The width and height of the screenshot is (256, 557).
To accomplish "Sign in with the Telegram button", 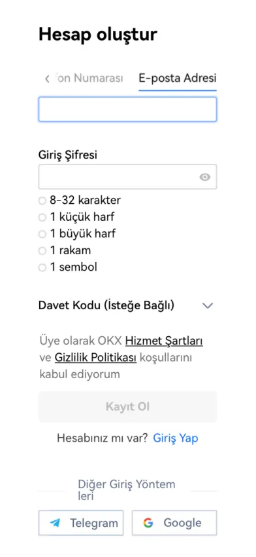I will coord(81,523).
